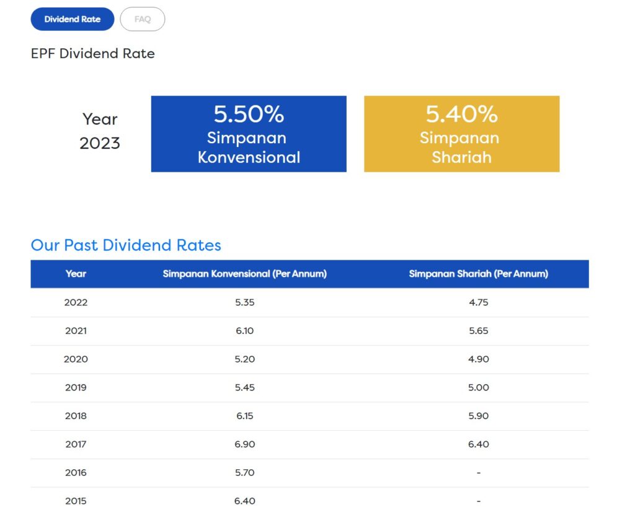Click the Simpanan Shariah (Per Annum) header
Image resolution: width=635 pixels, height=507 pixels.
478,274
